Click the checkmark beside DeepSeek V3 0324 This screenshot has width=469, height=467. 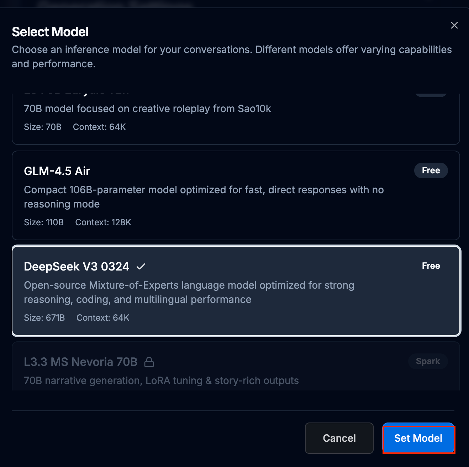141,266
